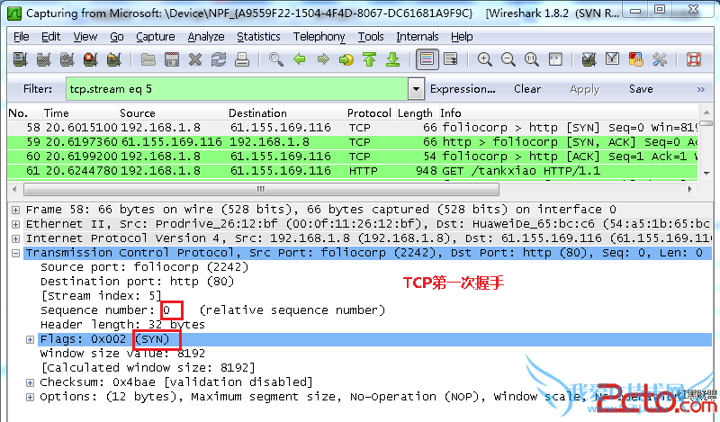
Task: Save this capture file icon
Action: (x=172, y=59)
